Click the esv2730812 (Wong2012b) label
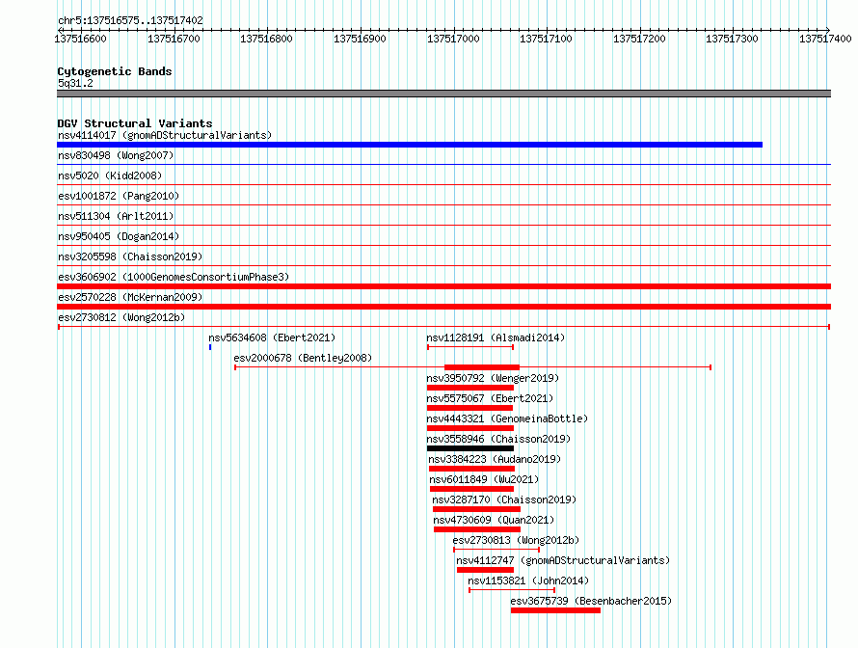 click(x=121, y=317)
